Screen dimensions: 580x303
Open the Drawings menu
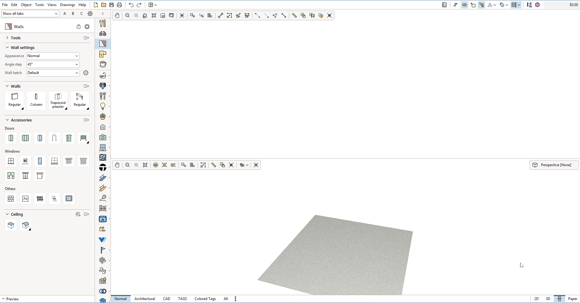(67, 5)
